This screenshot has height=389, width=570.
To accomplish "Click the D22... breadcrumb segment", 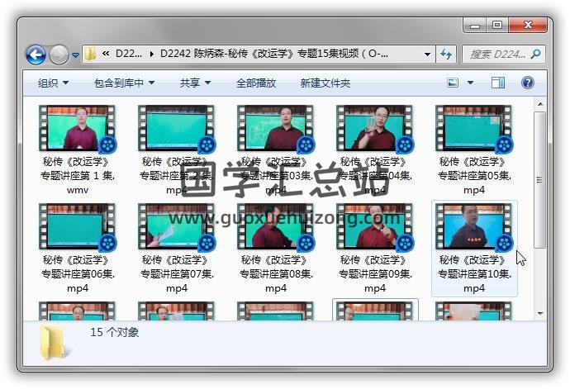I will (129, 54).
